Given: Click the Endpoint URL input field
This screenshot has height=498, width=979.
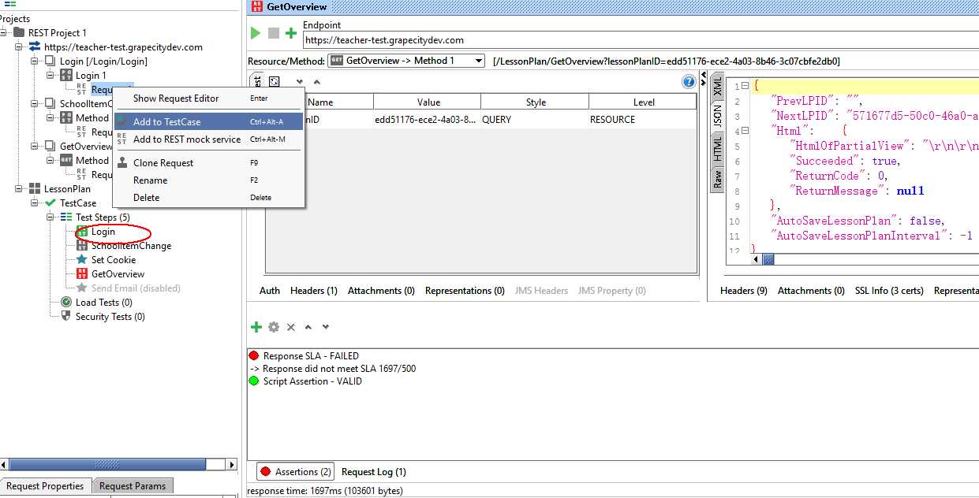Looking at the screenshot, I should click(x=641, y=40).
